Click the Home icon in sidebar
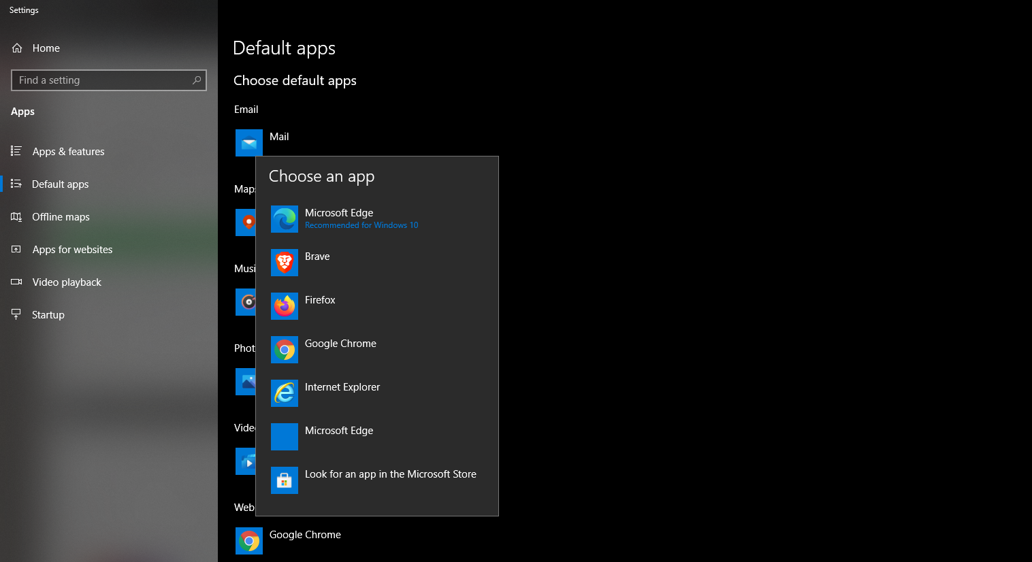1032x562 pixels. pyautogui.click(x=17, y=48)
